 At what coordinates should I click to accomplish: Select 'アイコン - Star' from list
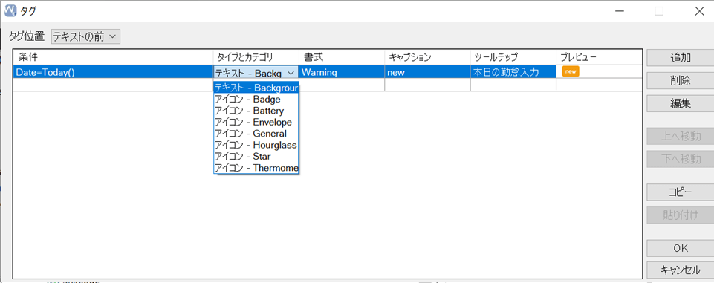click(256, 157)
